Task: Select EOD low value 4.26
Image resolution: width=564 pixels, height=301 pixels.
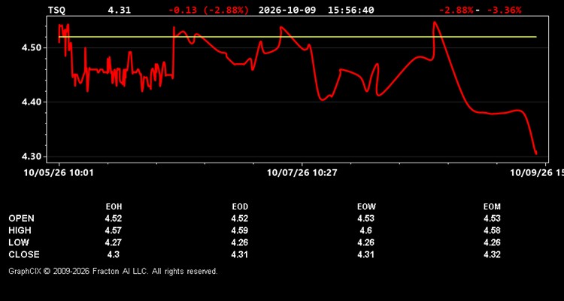Action: [240, 242]
